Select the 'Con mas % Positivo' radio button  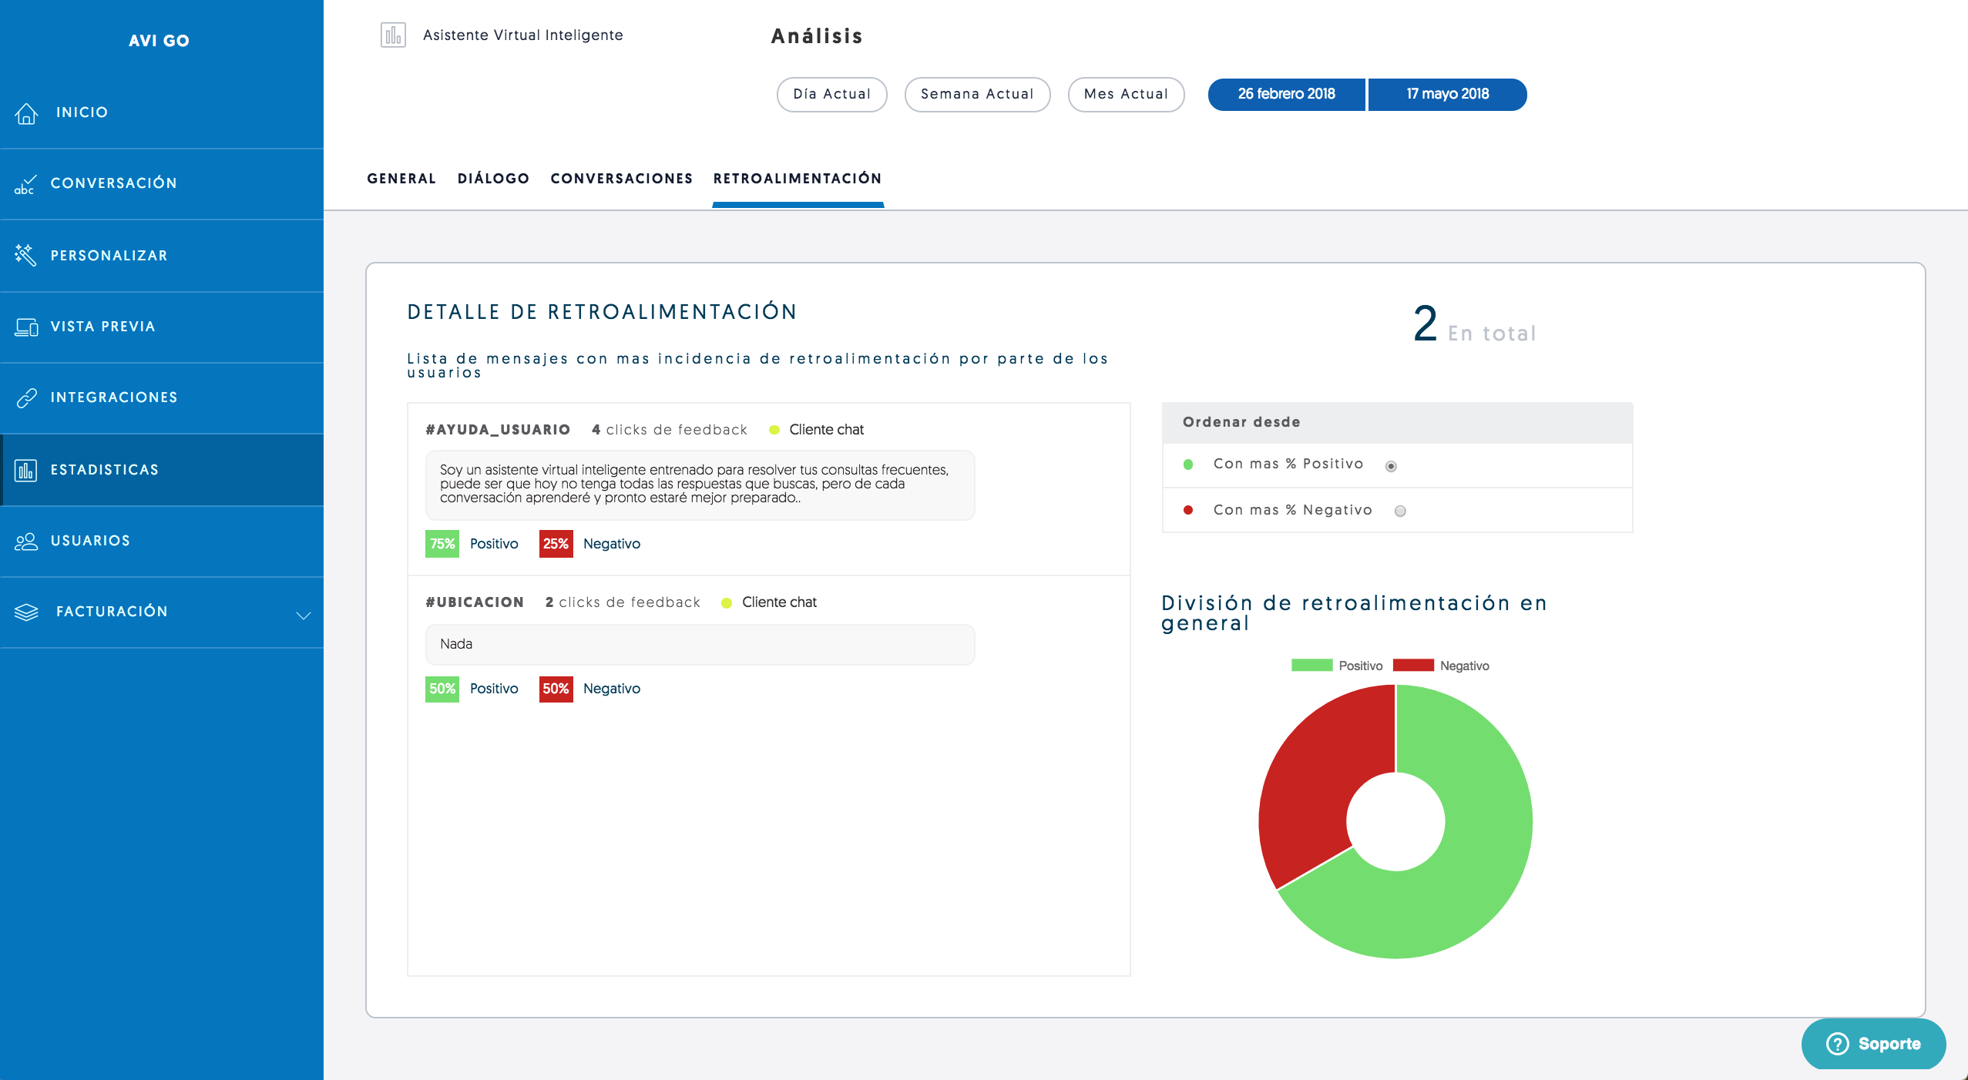1391,466
